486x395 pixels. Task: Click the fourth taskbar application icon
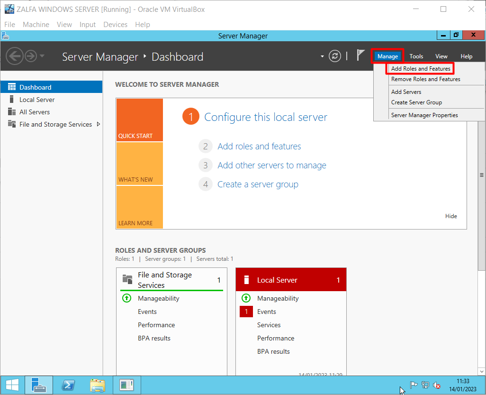pos(126,386)
